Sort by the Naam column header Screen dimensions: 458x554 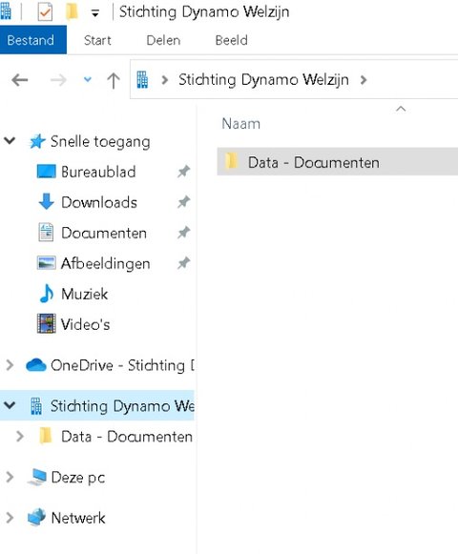point(240,124)
